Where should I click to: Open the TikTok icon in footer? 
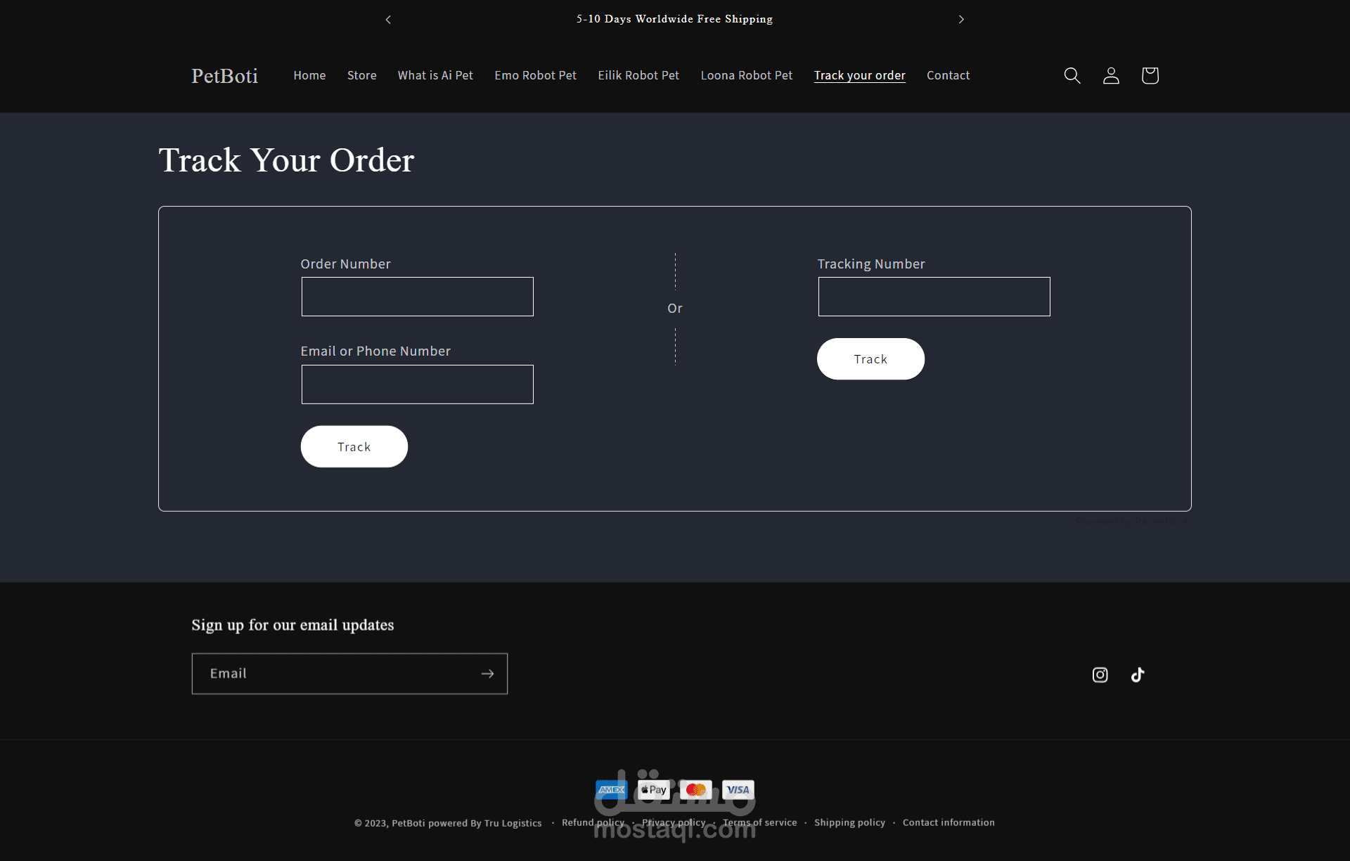(1138, 675)
